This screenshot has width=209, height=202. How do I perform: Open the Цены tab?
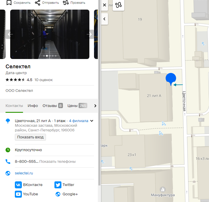77,106
